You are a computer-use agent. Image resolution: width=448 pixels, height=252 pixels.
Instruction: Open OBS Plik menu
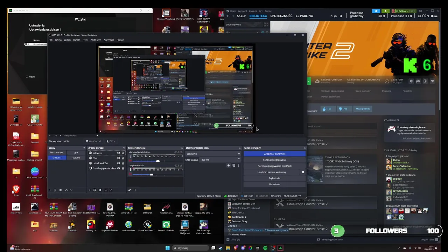coord(50,40)
